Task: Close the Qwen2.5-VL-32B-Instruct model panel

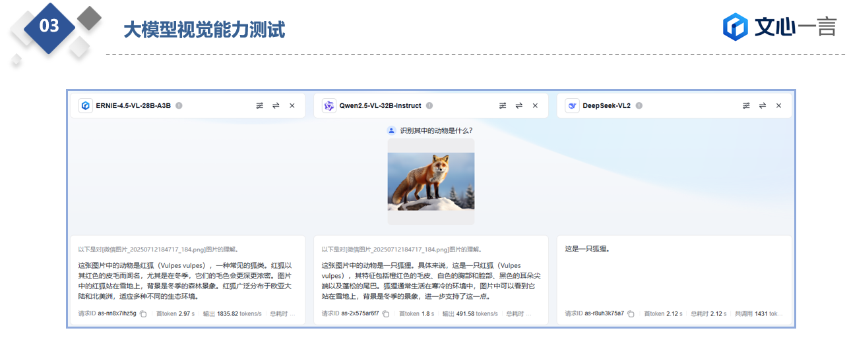Action: click(x=535, y=105)
